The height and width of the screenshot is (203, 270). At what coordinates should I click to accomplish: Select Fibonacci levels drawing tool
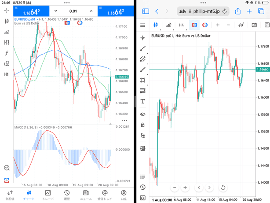tap(143, 91)
